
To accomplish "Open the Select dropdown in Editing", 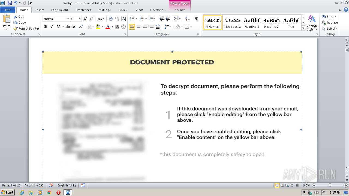I will coord(330,29).
